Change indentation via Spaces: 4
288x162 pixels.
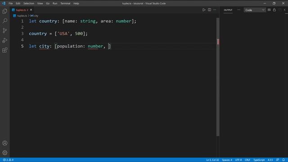pyautogui.click(x=227, y=160)
